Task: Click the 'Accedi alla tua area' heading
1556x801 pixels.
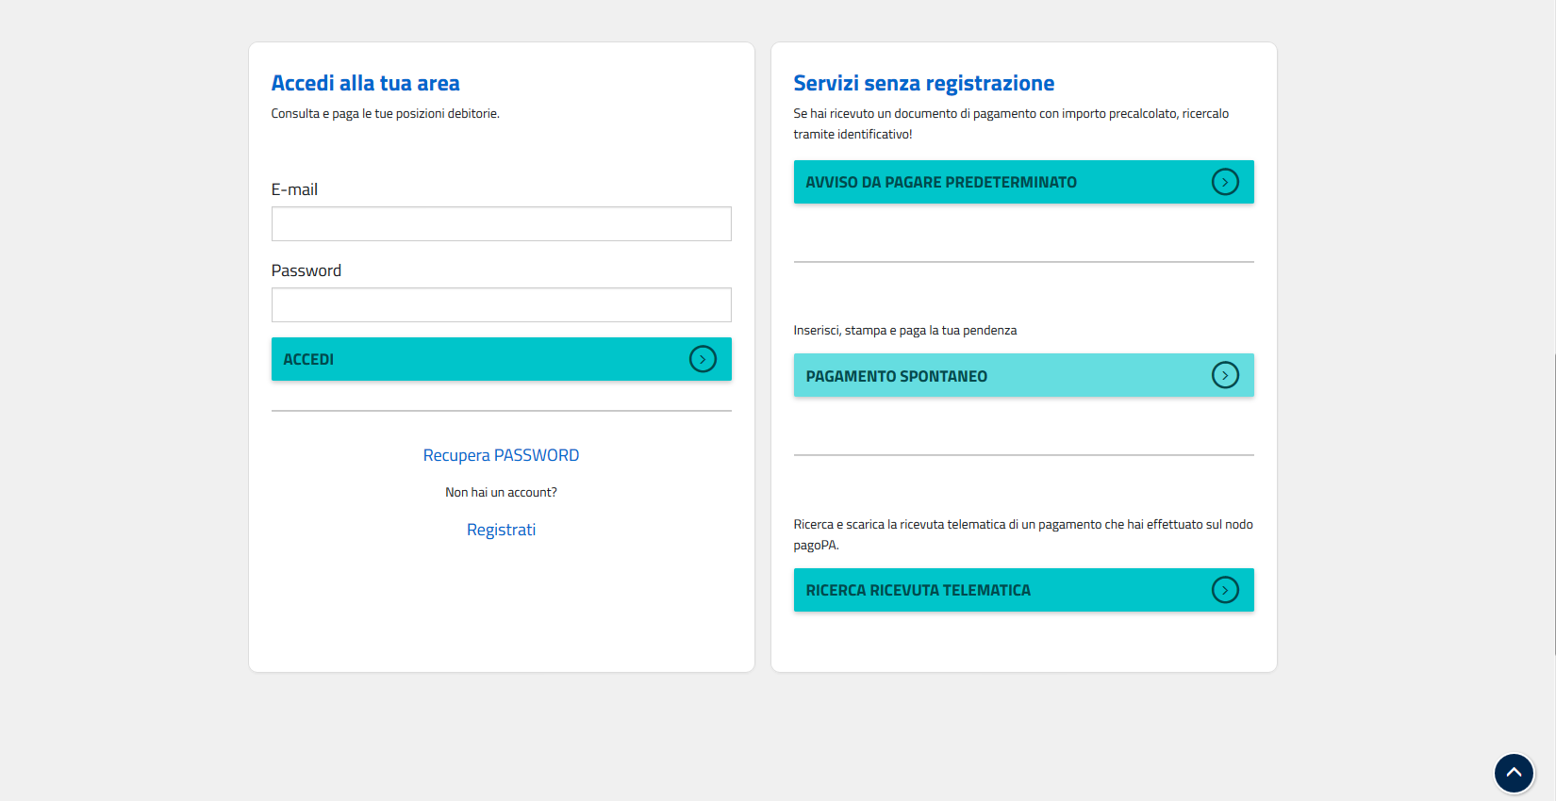Action: click(x=365, y=83)
